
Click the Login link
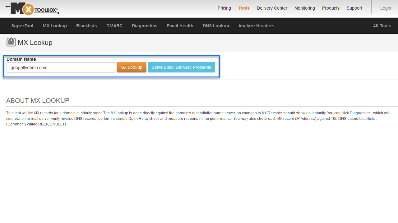click(x=386, y=8)
